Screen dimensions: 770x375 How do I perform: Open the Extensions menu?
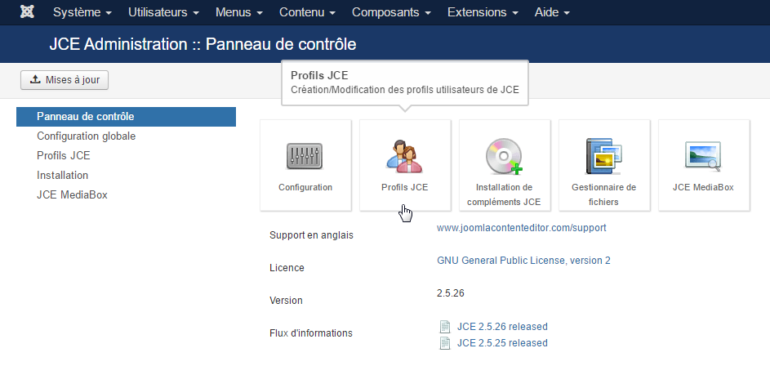[x=483, y=12]
